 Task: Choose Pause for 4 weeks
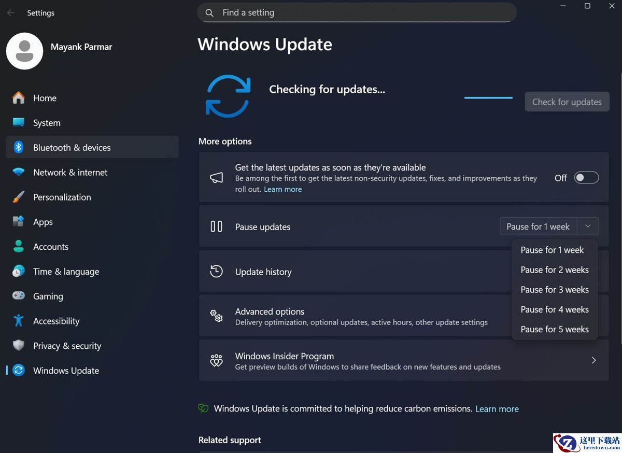[x=555, y=309]
